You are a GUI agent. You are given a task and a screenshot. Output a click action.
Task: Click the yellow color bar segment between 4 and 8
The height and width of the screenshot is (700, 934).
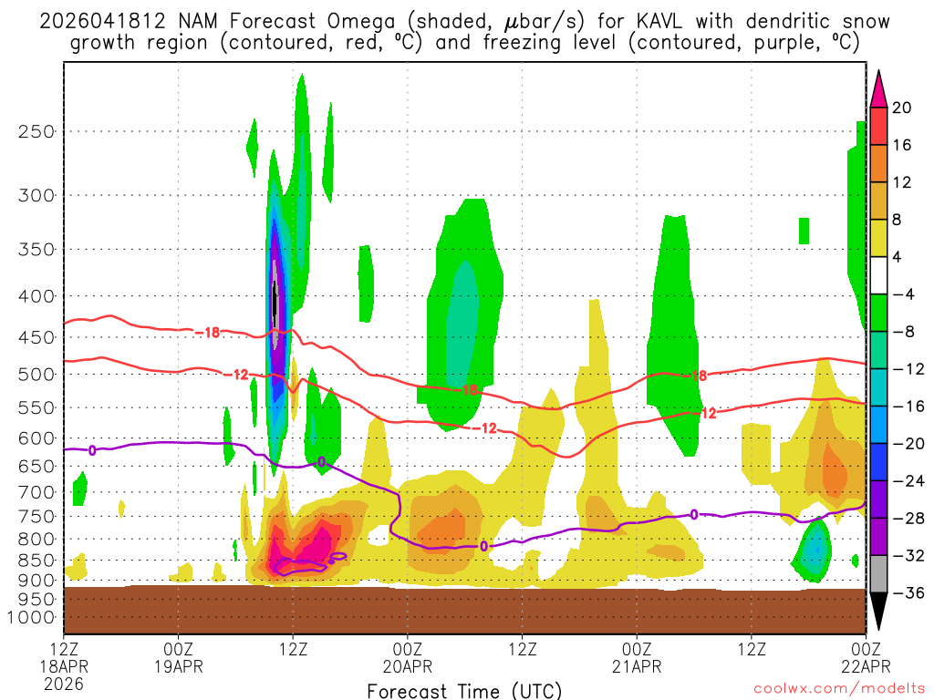click(878, 238)
